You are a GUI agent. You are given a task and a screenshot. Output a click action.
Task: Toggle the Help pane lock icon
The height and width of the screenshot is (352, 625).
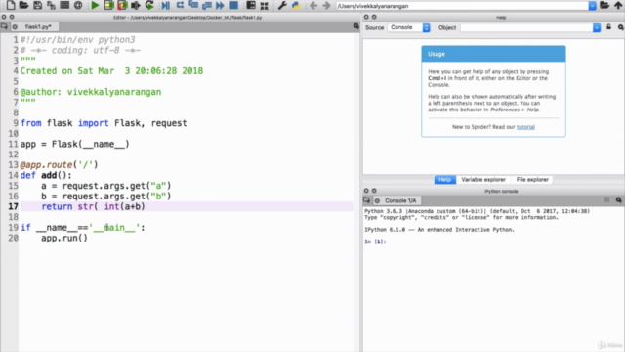click(x=608, y=27)
